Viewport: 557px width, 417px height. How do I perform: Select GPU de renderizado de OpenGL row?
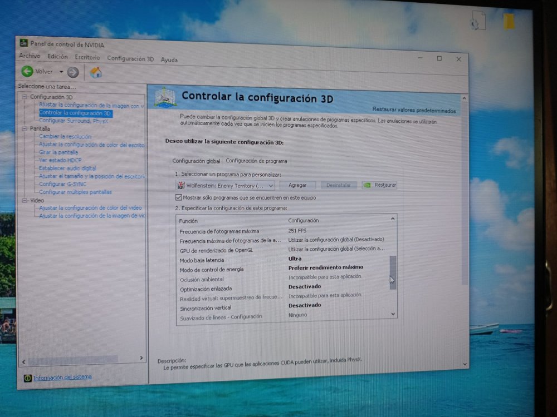283,250
